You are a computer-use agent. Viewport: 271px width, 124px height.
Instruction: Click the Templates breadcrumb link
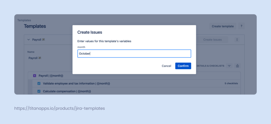(x=24, y=20)
